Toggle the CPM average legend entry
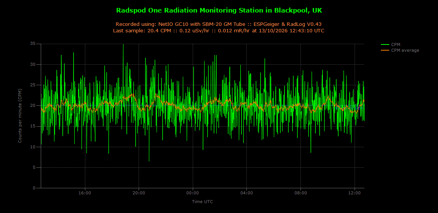The height and width of the screenshot is (213, 438). pos(400,50)
